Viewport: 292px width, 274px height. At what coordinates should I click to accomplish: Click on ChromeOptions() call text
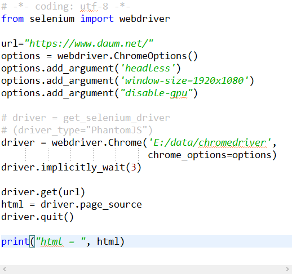[156, 56]
